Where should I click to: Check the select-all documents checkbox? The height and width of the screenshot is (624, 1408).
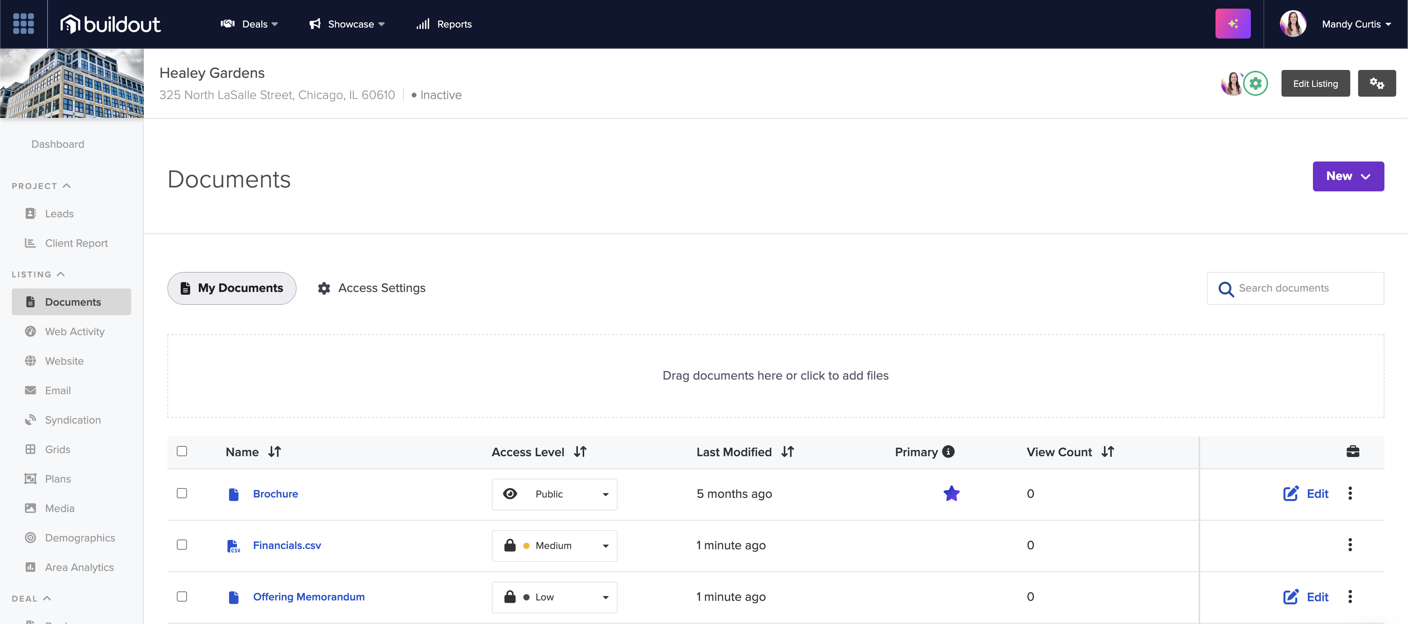182,451
